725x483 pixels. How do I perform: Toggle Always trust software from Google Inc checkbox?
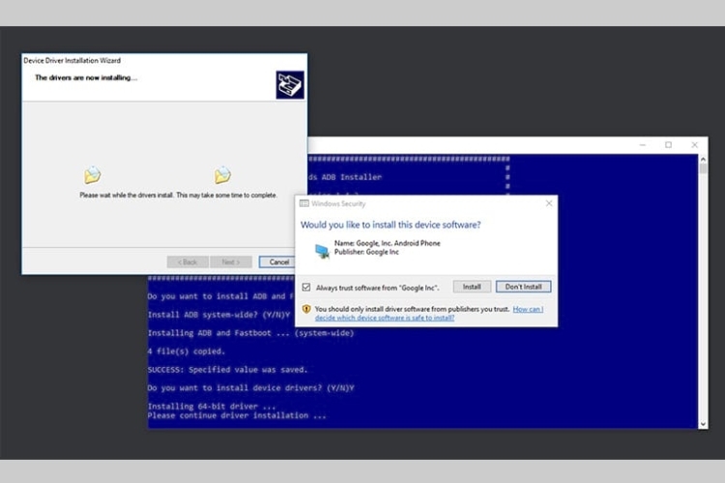click(x=306, y=288)
